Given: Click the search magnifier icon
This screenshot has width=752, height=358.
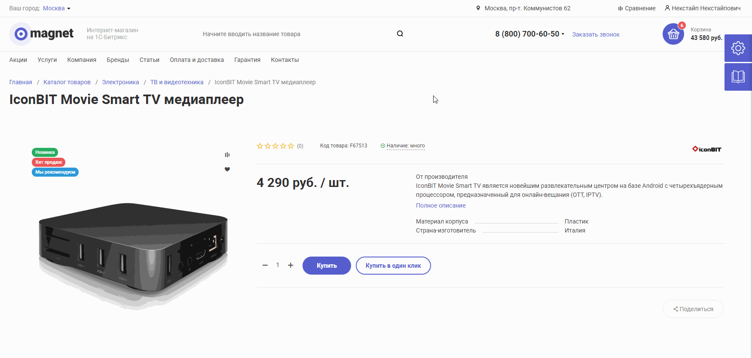Looking at the screenshot, I should 400,34.
